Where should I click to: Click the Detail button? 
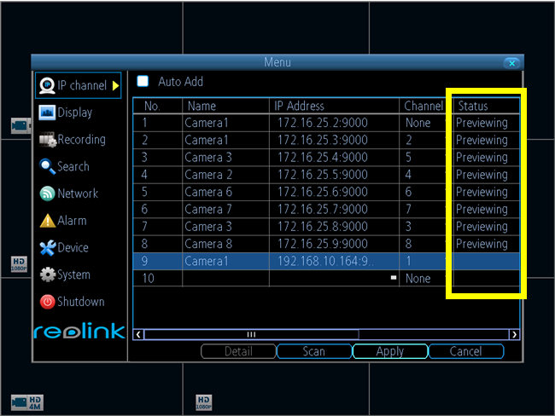coord(238,351)
